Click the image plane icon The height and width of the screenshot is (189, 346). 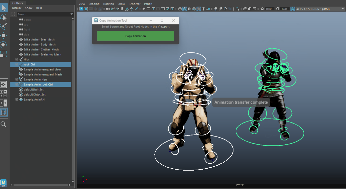click(x=127, y=9)
